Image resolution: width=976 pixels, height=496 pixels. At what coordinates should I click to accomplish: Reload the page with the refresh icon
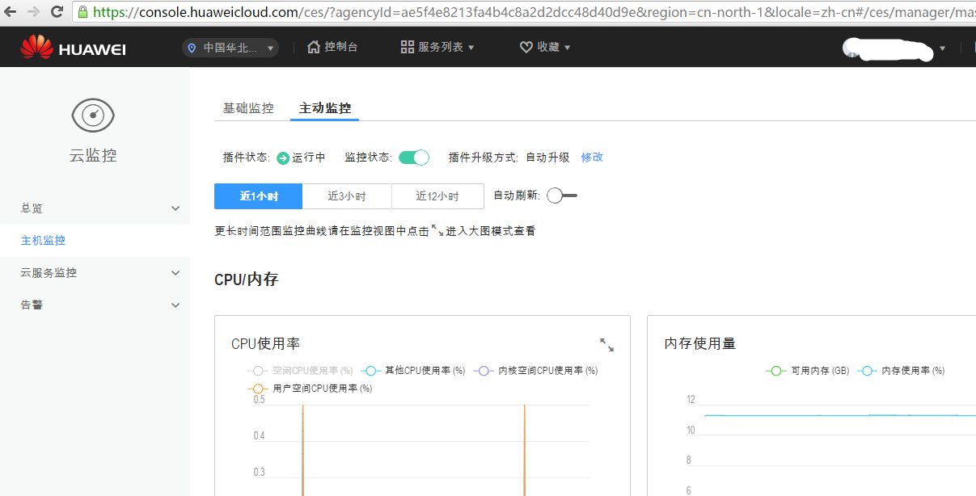click(x=57, y=12)
